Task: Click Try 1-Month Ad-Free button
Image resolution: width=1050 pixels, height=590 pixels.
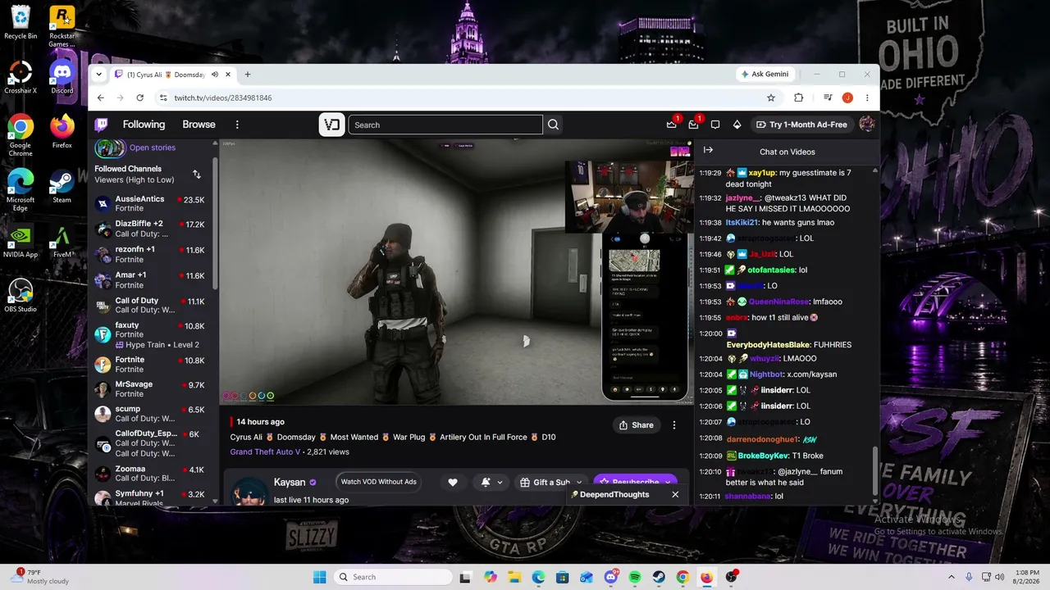Action: pyautogui.click(x=801, y=125)
